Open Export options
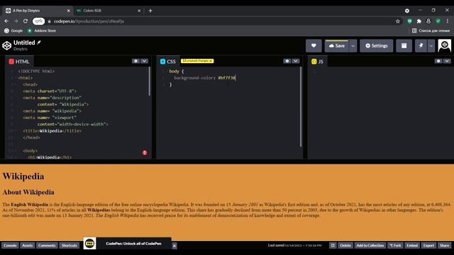454x255 pixels. pyautogui.click(x=428, y=245)
